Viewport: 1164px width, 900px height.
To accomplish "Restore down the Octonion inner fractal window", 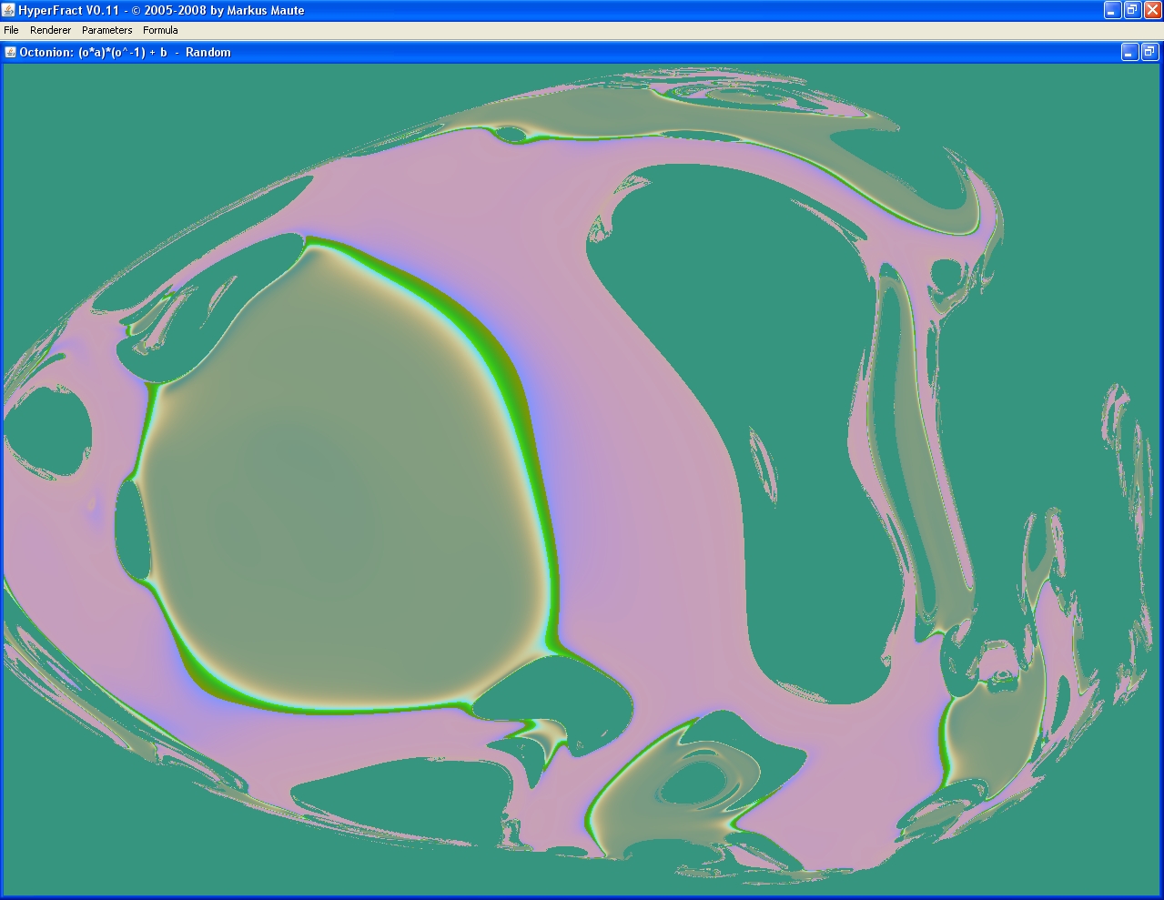I will click(x=1149, y=53).
